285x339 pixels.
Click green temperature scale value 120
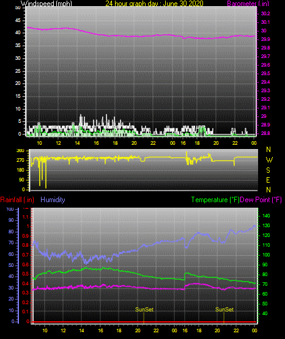[x=266, y=235]
